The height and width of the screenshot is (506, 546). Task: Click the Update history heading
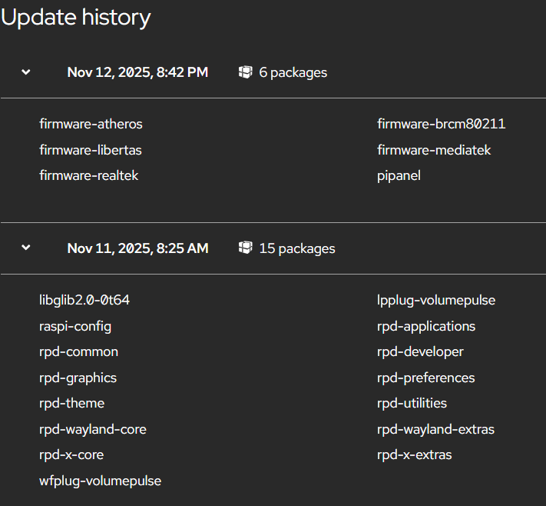[x=75, y=18]
